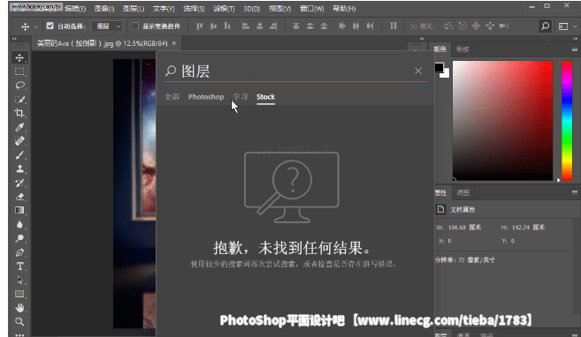Toggle the 自动选择 checkbox
This screenshot has height=337, width=581.
point(50,26)
